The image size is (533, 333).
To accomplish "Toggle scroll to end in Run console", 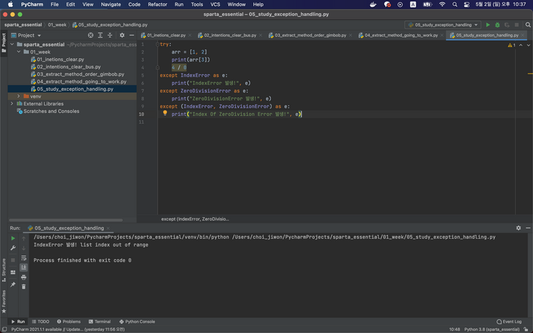I will click(24, 267).
